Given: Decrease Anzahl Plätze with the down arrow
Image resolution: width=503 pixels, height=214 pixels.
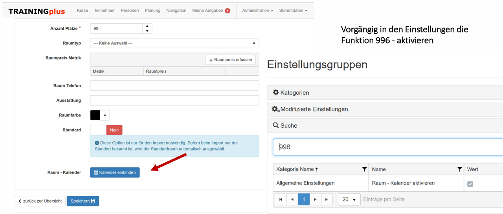Looking at the screenshot, I should [x=147, y=31].
